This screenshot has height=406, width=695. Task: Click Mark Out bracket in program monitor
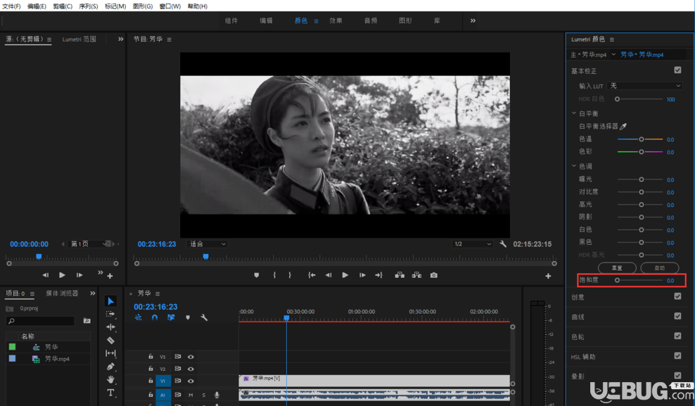coord(290,275)
